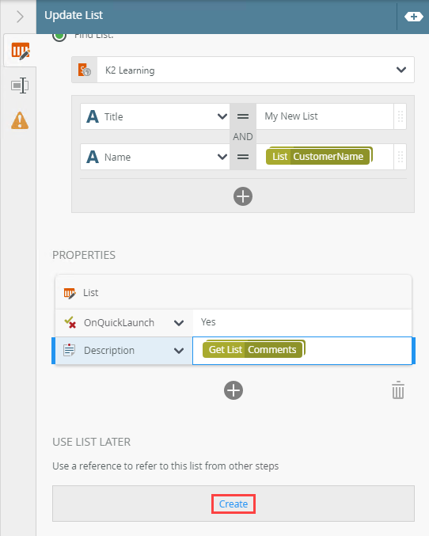Click drag handle of Name filter row
The width and height of the screenshot is (429, 536).
[x=401, y=157]
